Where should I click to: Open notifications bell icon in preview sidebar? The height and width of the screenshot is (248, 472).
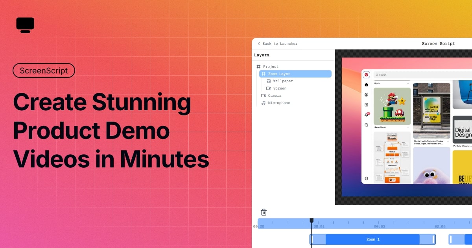pyautogui.click(x=366, y=115)
